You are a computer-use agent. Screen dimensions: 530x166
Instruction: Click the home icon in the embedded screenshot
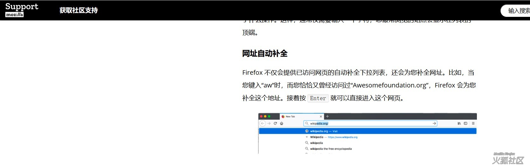point(282,123)
